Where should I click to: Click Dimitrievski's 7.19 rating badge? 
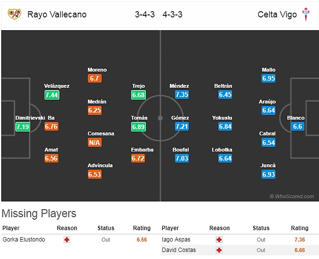pos(22,127)
